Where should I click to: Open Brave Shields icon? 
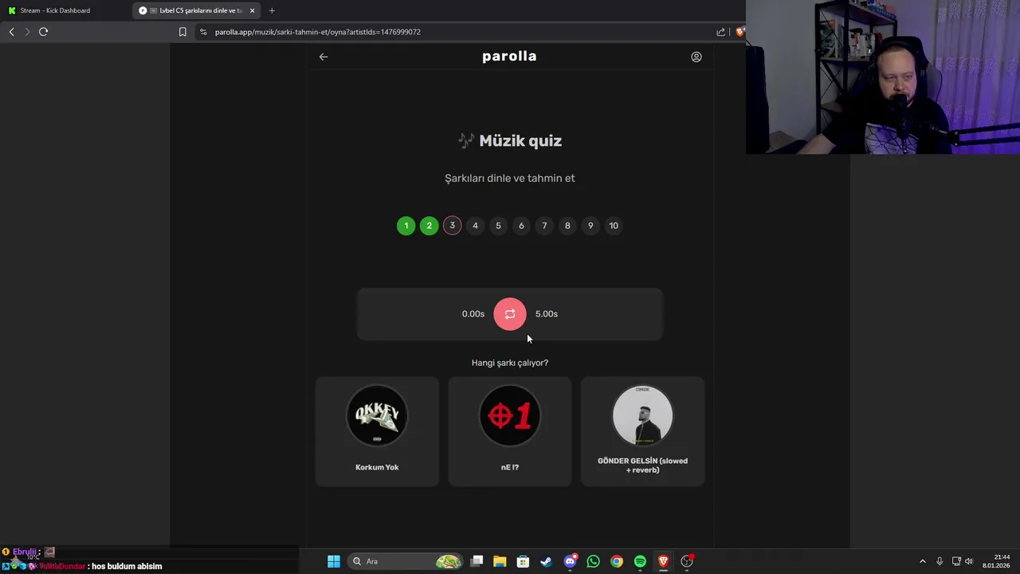tap(740, 32)
